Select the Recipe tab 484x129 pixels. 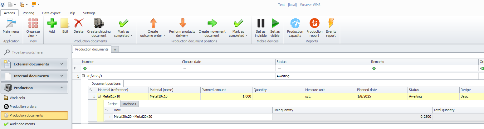pyautogui.click(x=112, y=104)
